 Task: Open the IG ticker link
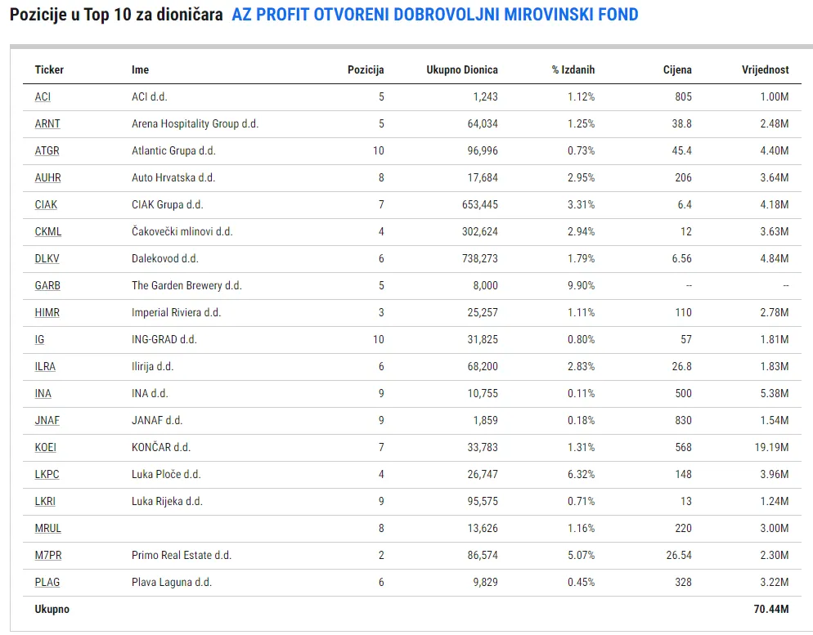pos(39,339)
